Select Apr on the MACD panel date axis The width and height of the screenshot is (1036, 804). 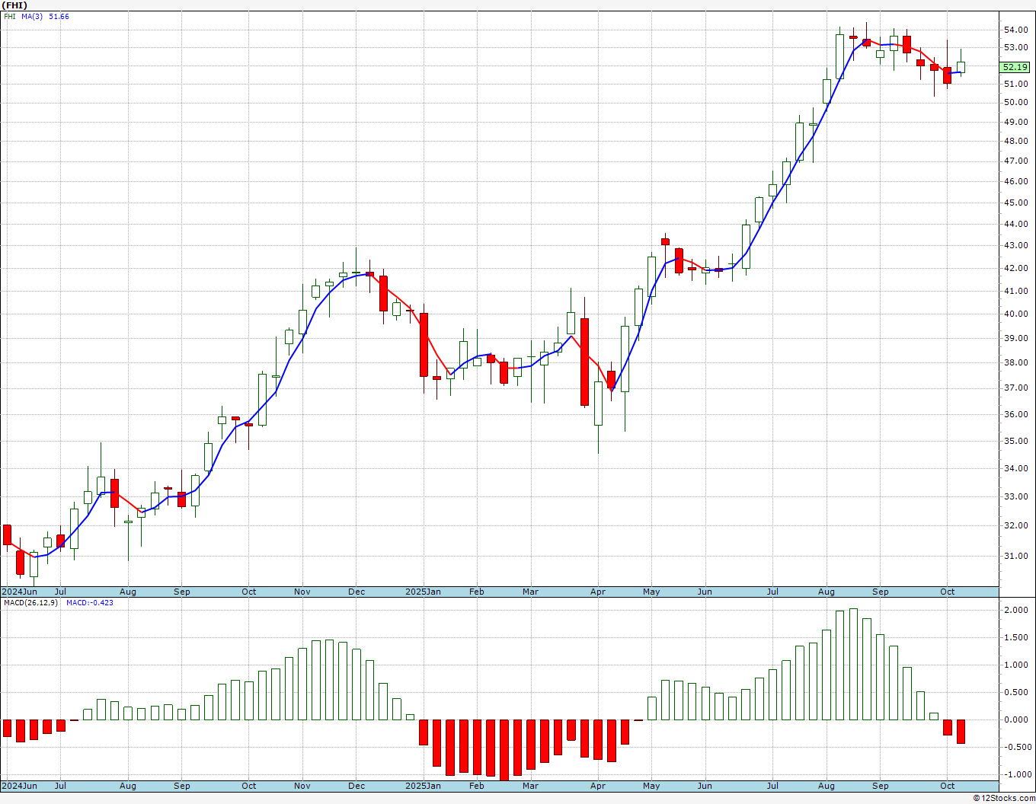click(598, 786)
